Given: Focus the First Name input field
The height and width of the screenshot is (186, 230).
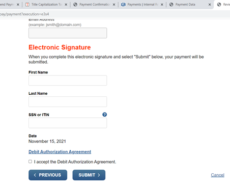Looking at the screenshot, I should click(68, 81).
